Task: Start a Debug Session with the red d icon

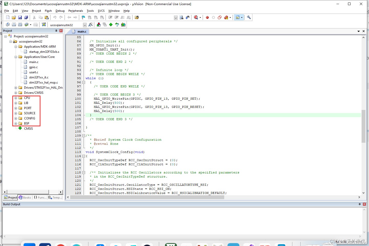Action: (x=196, y=17)
